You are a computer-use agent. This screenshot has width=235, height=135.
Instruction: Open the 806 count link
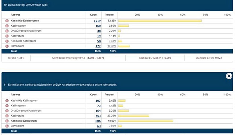click(98, 121)
